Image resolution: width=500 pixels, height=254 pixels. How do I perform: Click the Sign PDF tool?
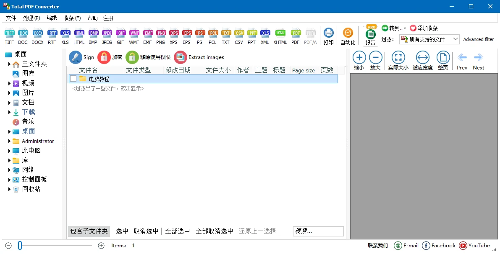[81, 57]
